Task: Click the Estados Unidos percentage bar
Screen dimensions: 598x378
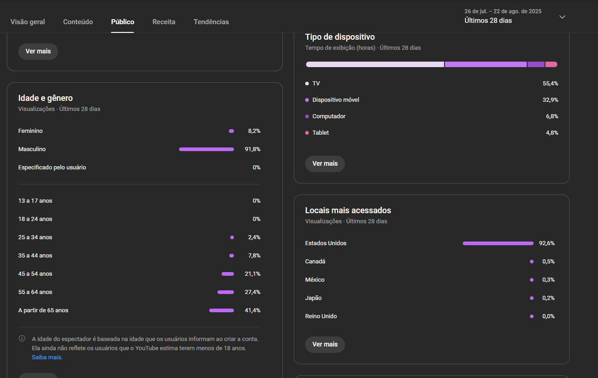Action: pyautogui.click(x=498, y=243)
